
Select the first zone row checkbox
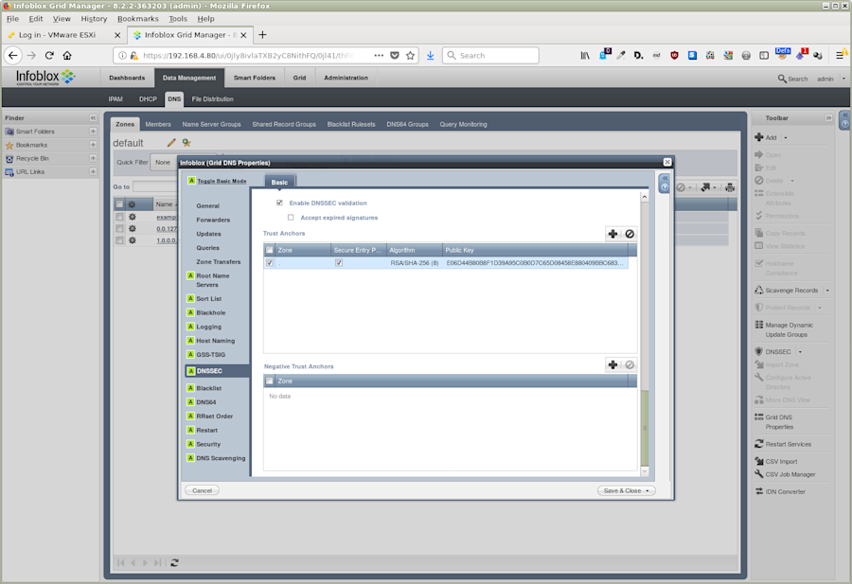119,217
